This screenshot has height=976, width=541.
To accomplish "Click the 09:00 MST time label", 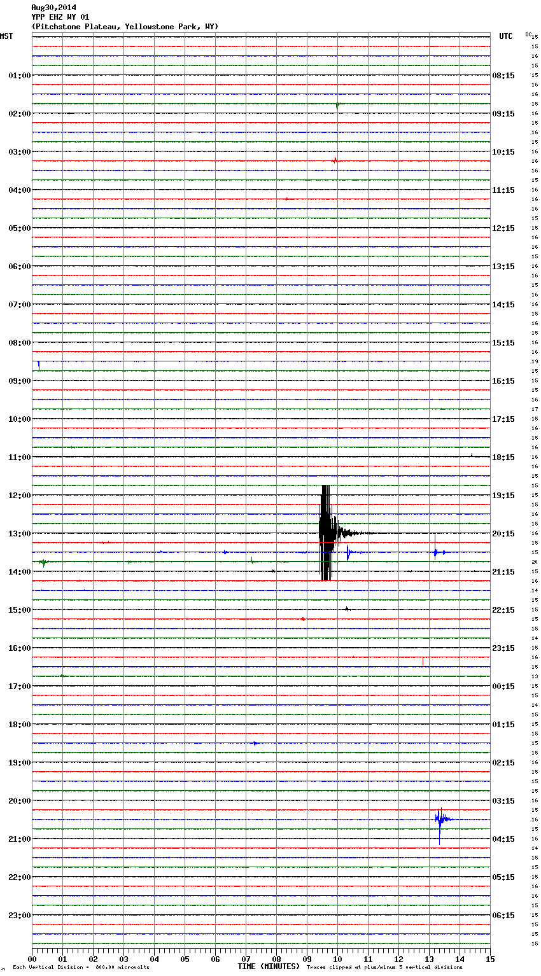I will [19, 381].
